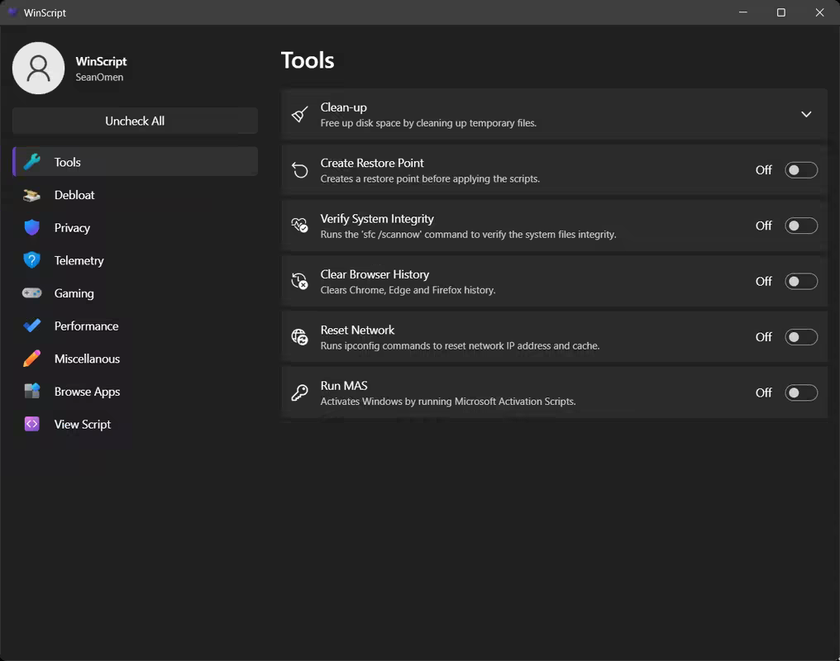Click the Run MAS key icon
The height and width of the screenshot is (661, 840).
[x=299, y=392]
